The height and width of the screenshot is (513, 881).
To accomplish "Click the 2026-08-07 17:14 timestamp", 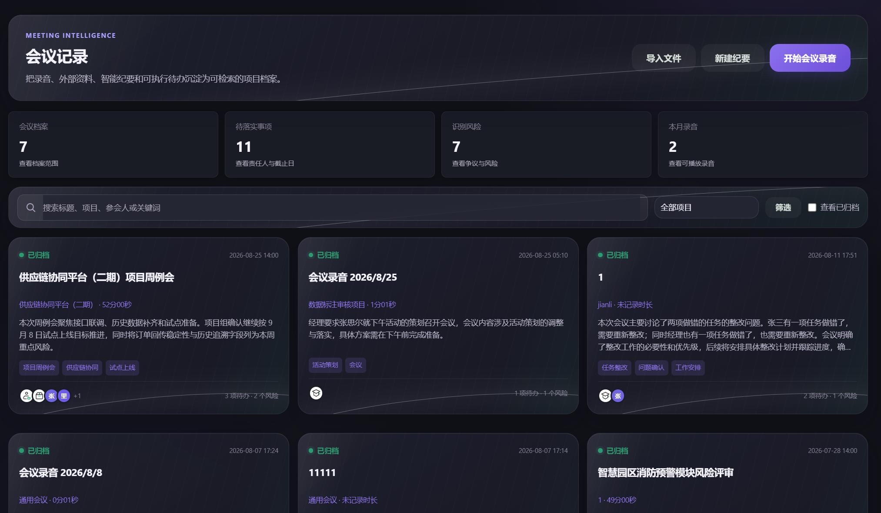I will tap(543, 450).
